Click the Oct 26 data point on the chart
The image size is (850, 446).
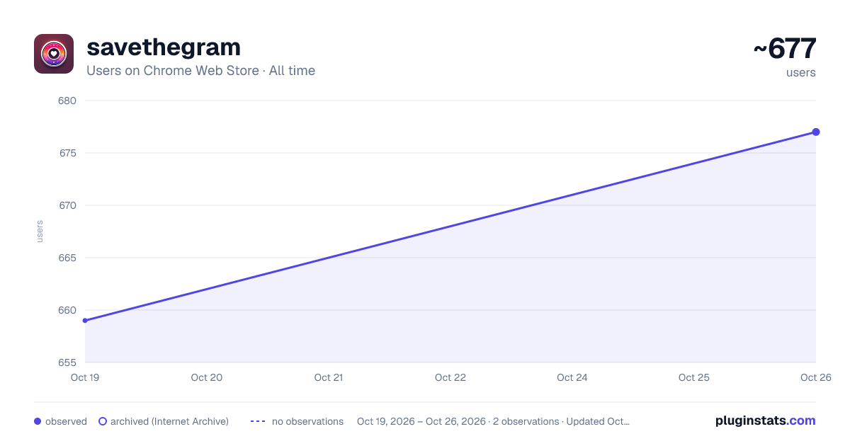(x=816, y=132)
